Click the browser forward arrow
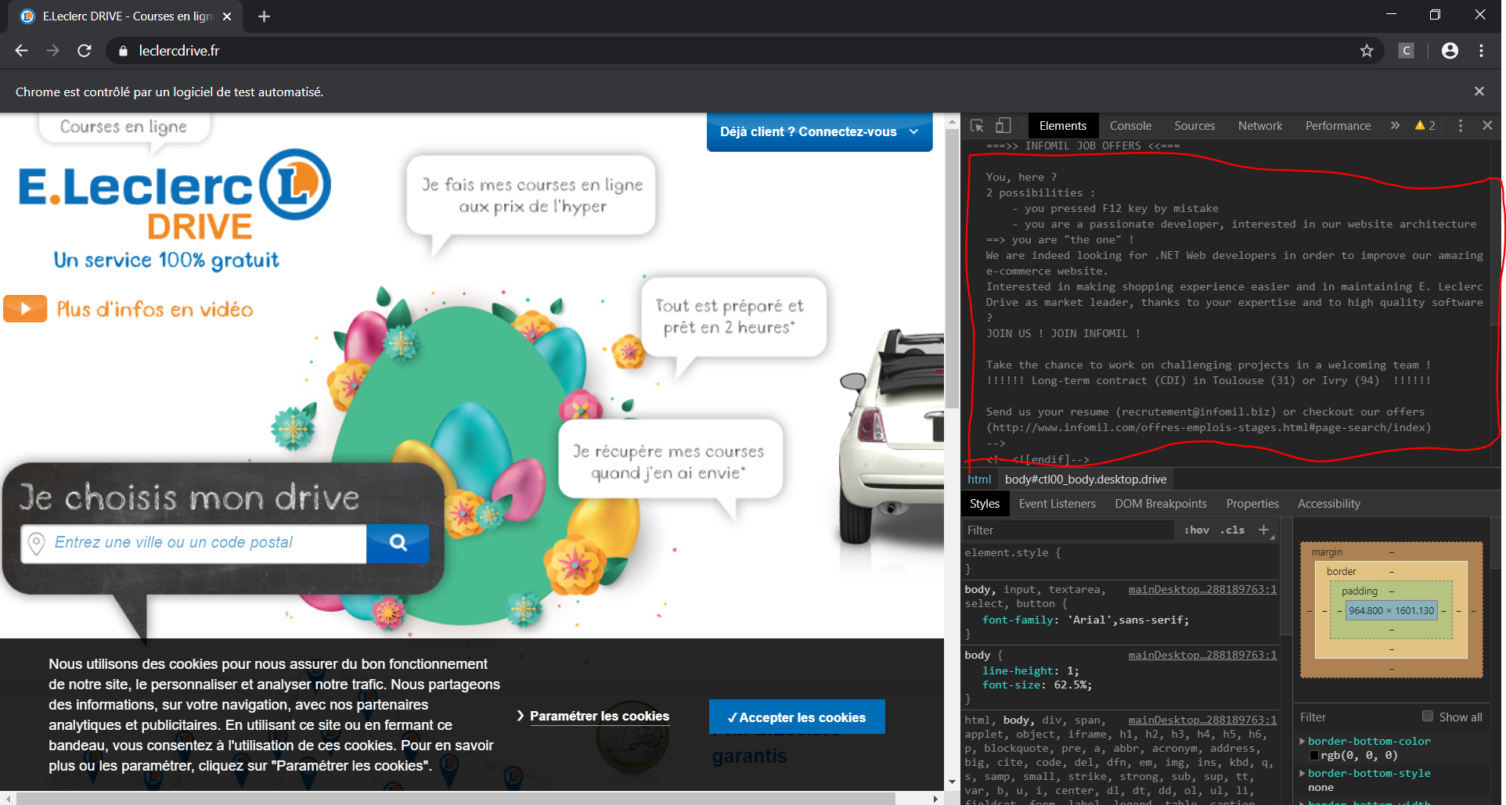This screenshot has height=805, width=1506. pyautogui.click(x=52, y=51)
